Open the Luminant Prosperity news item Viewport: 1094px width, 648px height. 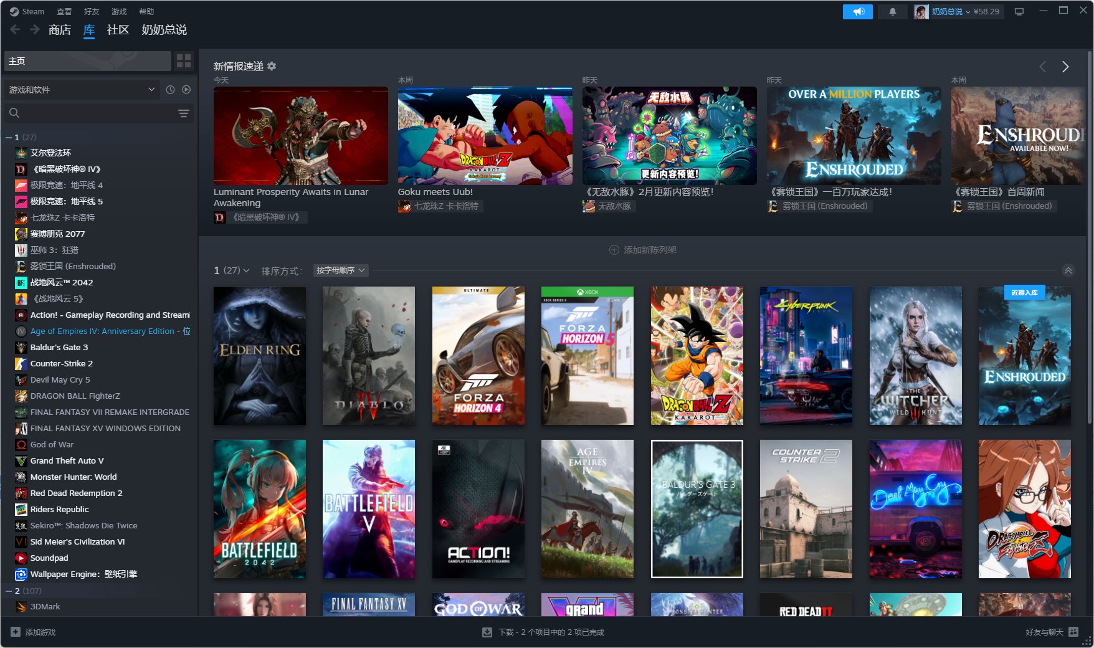point(301,136)
